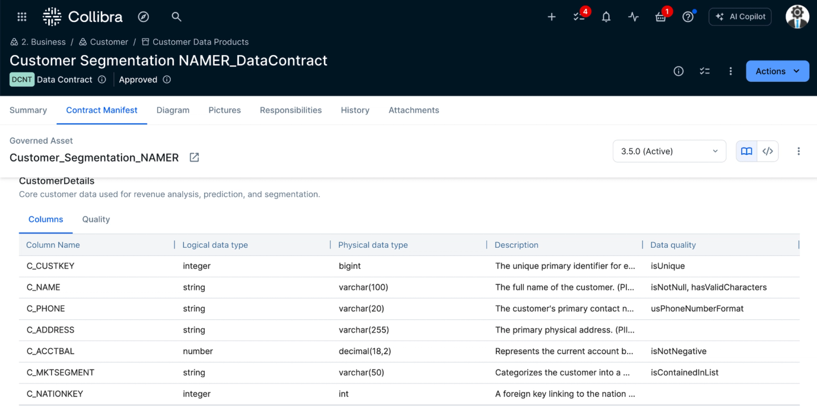Open Customer_Segmentation_NAMER in new window icon

(194, 157)
